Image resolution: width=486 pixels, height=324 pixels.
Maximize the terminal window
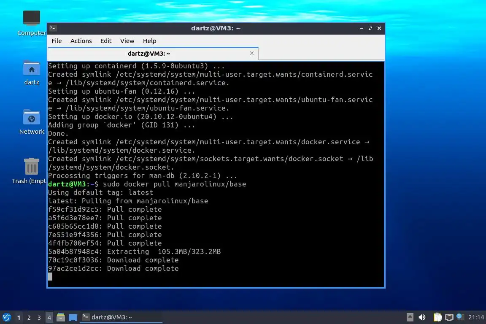(370, 28)
